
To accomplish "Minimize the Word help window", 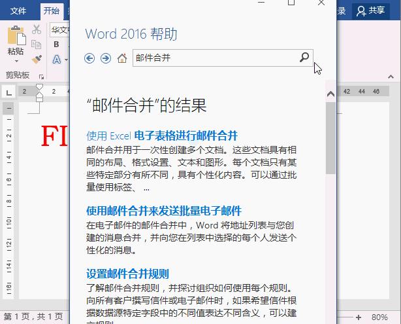I will click(x=261, y=3).
